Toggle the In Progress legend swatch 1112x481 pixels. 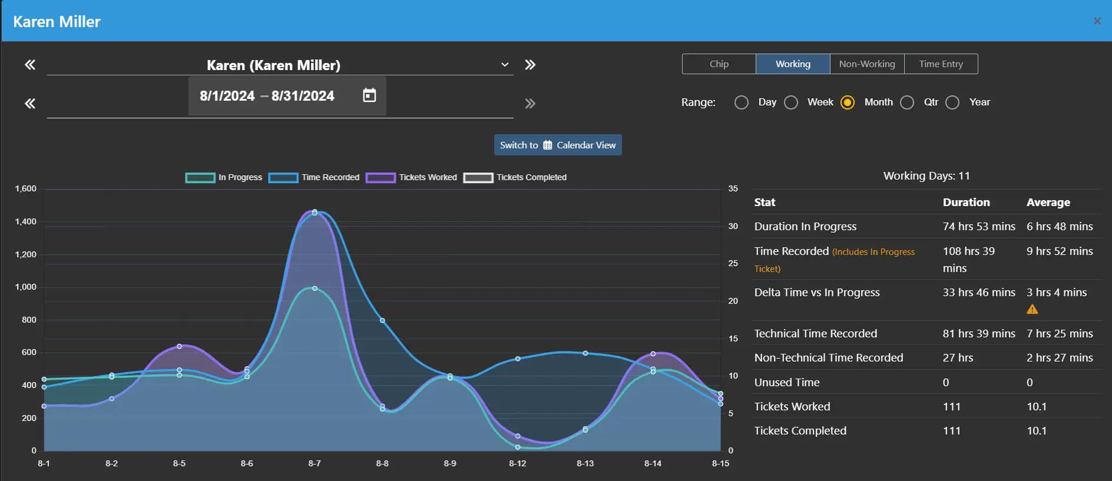pyautogui.click(x=200, y=178)
